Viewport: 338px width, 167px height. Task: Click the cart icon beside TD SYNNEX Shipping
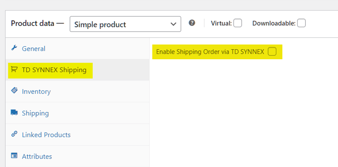[14, 70]
